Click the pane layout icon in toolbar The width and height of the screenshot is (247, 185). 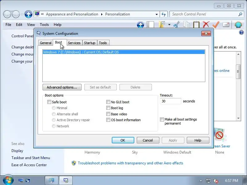150,25
